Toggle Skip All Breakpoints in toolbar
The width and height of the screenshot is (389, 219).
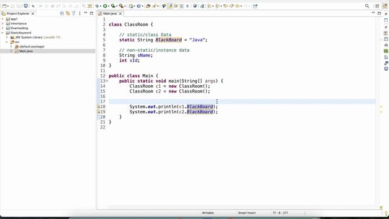[x=33, y=6]
